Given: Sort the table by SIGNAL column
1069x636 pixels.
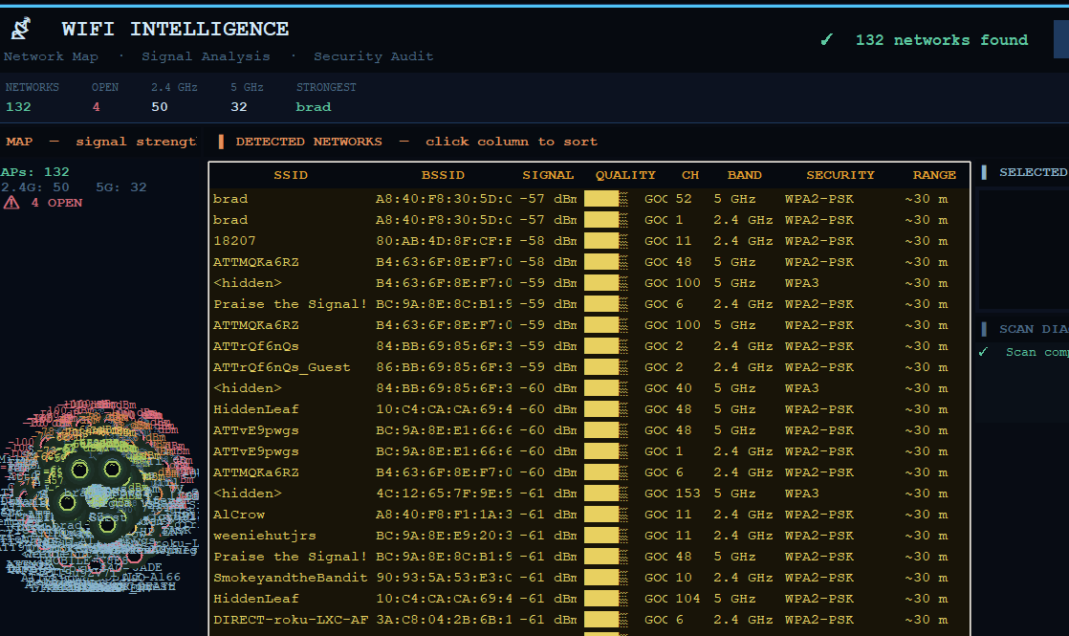Looking at the screenshot, I should [x=548, y=175].
